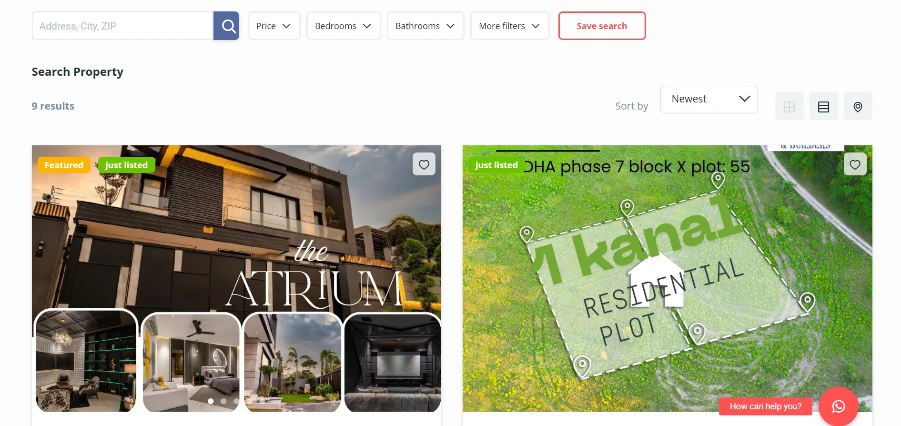Screen dimensions: 901x426
Task: Open the DHA phase 7 plot image
Action: pyautogui.click(x=667, y=278)
